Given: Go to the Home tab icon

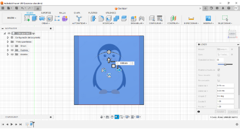Looking at the screenshot, I should [38, 8].
